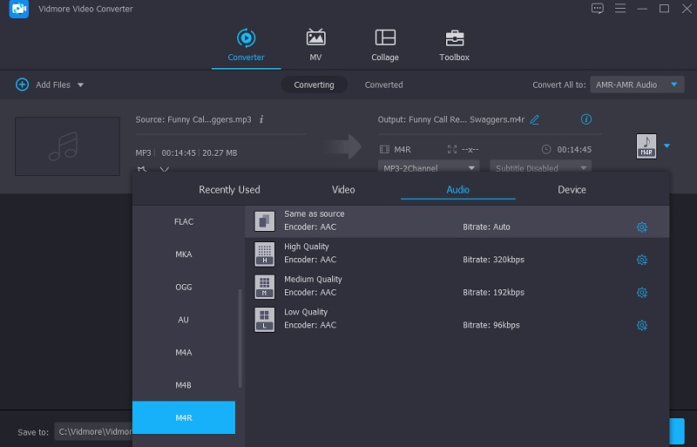This screenshot has height=447, width=697.
Task: Expand the Subtitle Disabled dropdown
Action: pyautogui.click(x=540, y=167)
